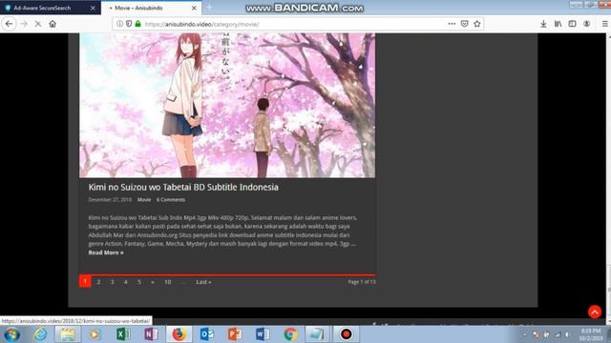Save page to Pocket
This screenshot has width=611, height=343.
coord(465,24)
